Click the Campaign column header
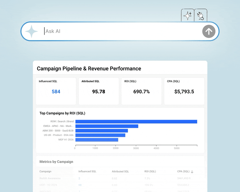 click(45, 171)
